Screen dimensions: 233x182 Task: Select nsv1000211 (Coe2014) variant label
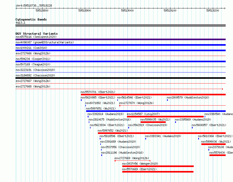click(31, 48)
